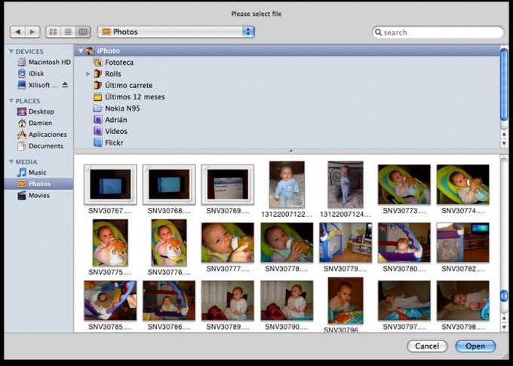Select thumbnail SNV30777
The height and width of the screenshot is (366, 513).
tap(228, 242)
